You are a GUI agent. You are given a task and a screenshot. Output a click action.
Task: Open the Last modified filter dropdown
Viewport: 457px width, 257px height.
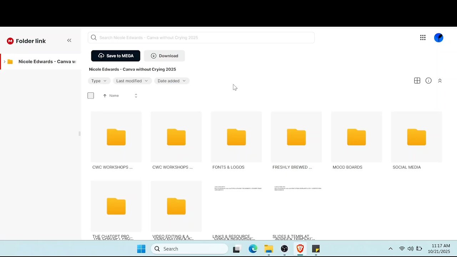click(x=132, y=81)
